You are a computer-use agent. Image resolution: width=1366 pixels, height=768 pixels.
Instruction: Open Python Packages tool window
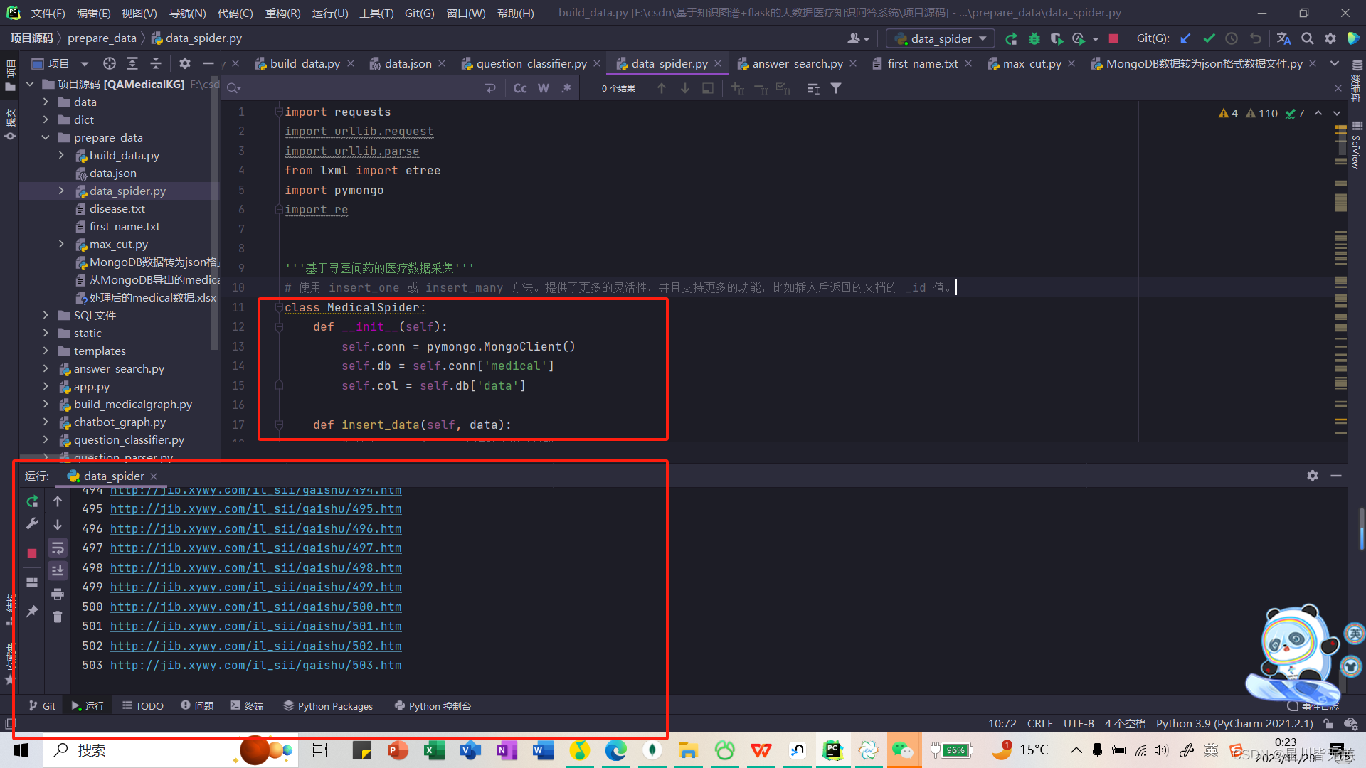[x=328, y=705]
